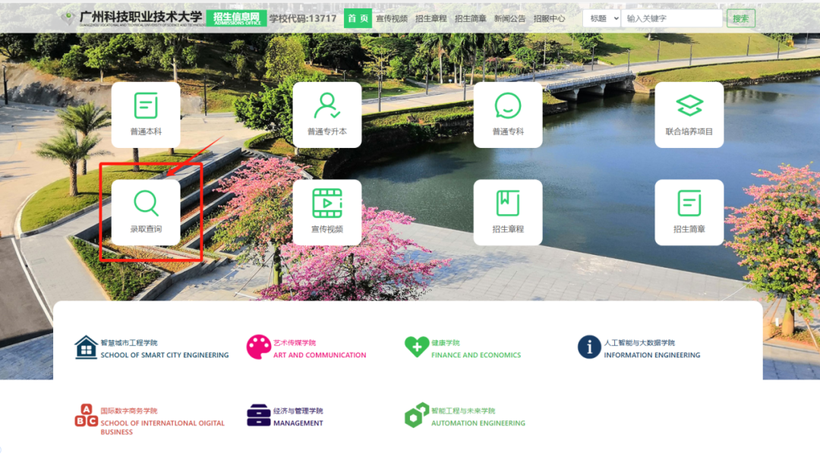Viewport: 820px width, 469px height.
Task: Go to 首页 in the navigation bar
Action: pos(358,18)
